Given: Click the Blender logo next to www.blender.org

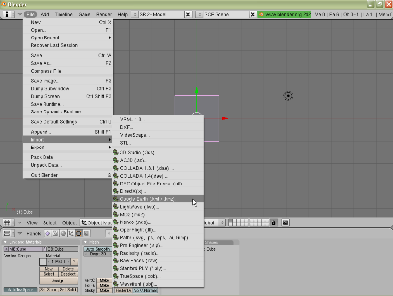Looking at the screenshot, I should coord(261,14).
